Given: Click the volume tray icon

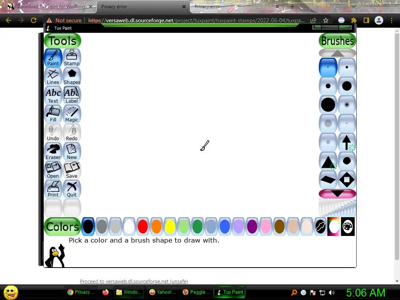Looking at the screenshot, I should (332, 293).
